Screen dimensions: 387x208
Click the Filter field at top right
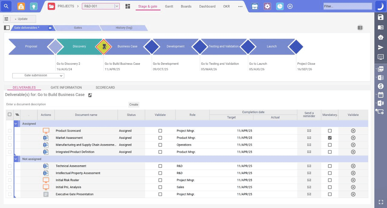click(x=347, y=6)
